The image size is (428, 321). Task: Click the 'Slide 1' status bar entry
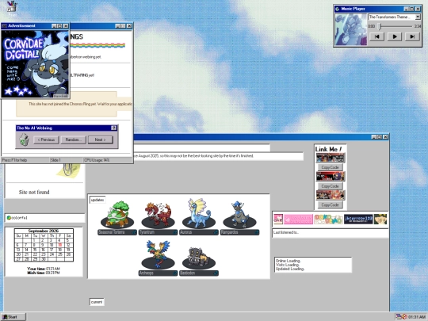(55, 160)
